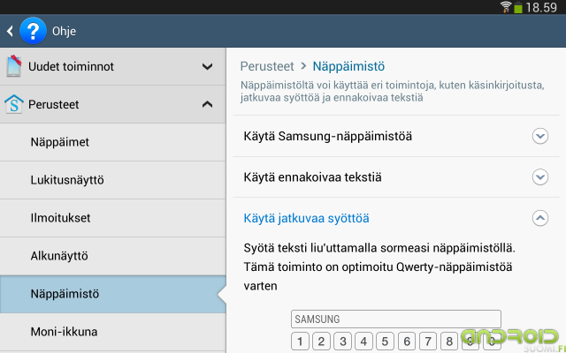Open the Moni-ikkuna sidebar item
This screenshot has width=566, height=353.
pos(113,332)
